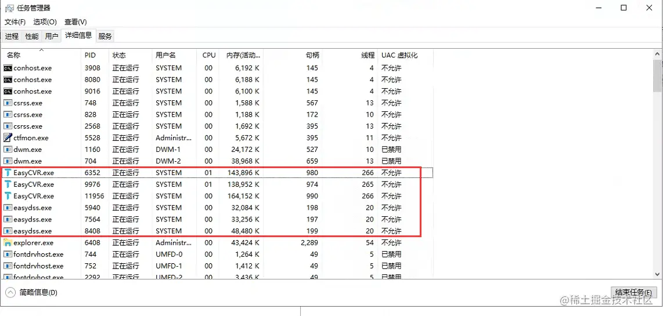The image size is (663, 316).
Task: Sort by the PID column header
Action: point(95,55)
